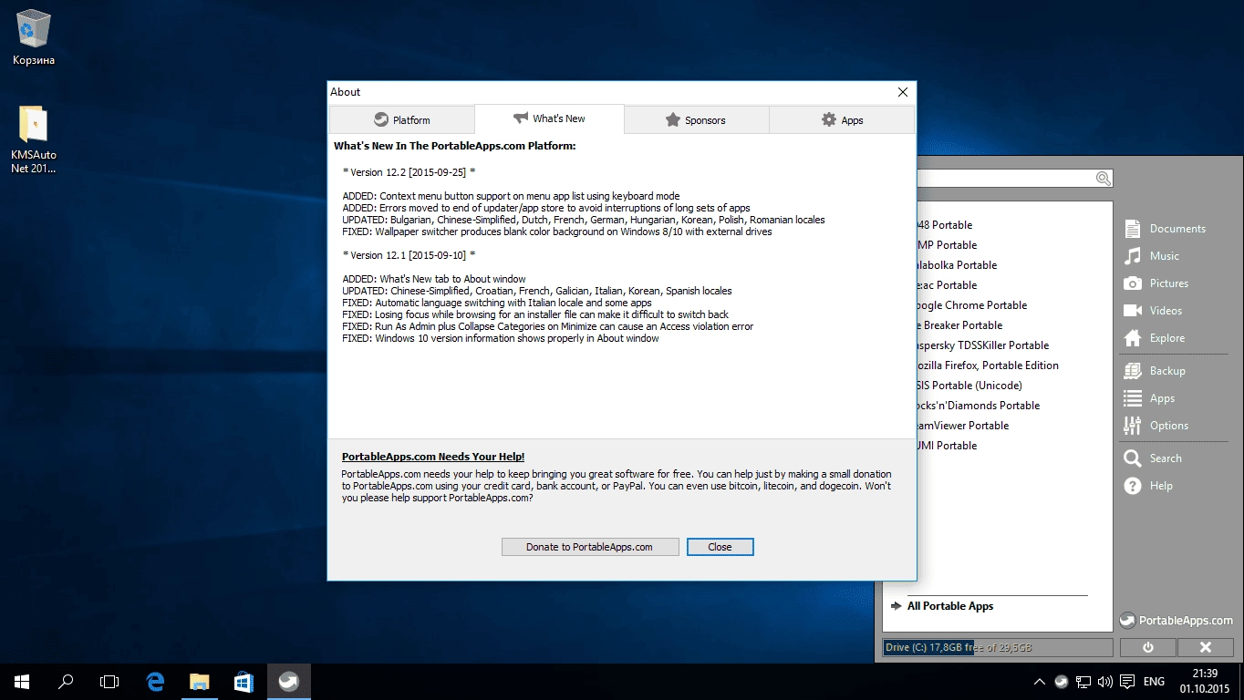Click the Help question mark icon
Viewport: 1244px width, 700px height.
pos(1133,485)
